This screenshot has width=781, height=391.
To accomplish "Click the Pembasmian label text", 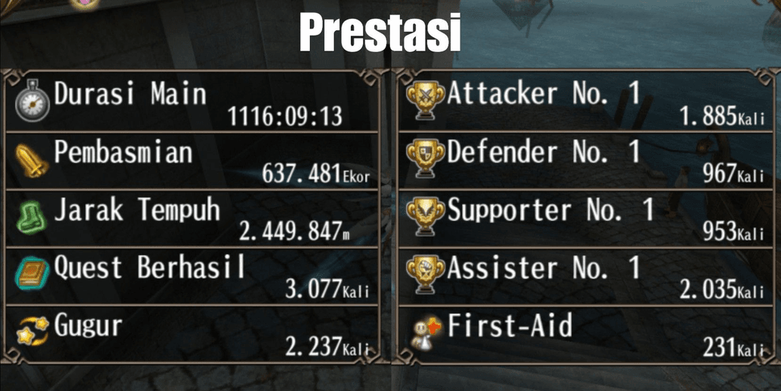I will click(122, 153).
